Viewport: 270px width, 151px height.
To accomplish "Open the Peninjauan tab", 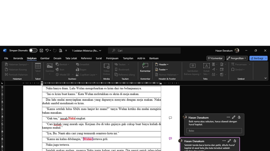I will tap(112, 58).
